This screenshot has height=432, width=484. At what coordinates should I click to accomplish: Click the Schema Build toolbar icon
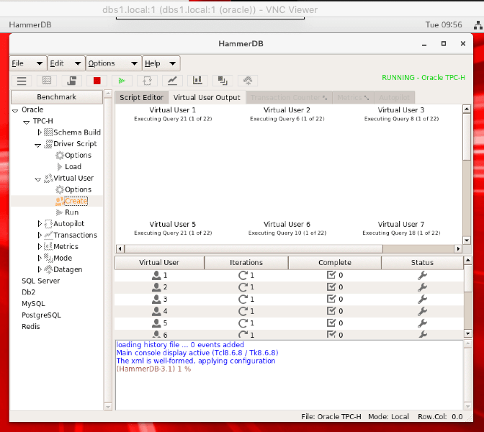coord(47,81)
